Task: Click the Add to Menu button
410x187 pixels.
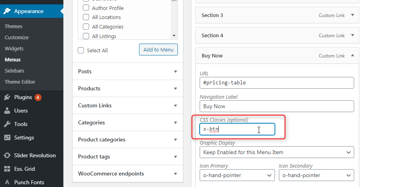Action: click(158, 50)
